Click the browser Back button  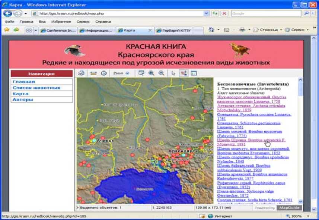tap(8, 13)
